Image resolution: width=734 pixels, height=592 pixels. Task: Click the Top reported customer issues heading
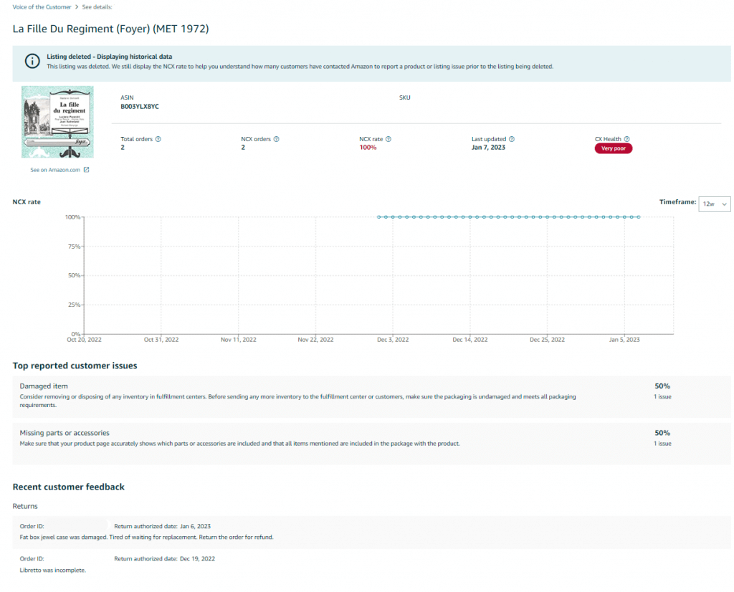[x=75, y=366]
